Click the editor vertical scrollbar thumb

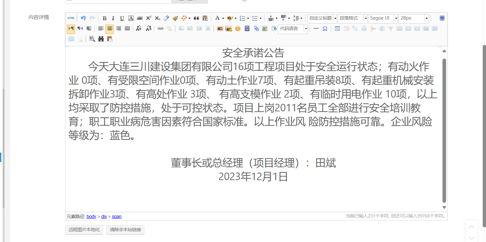pyautogui.click(x=444, y=130)
